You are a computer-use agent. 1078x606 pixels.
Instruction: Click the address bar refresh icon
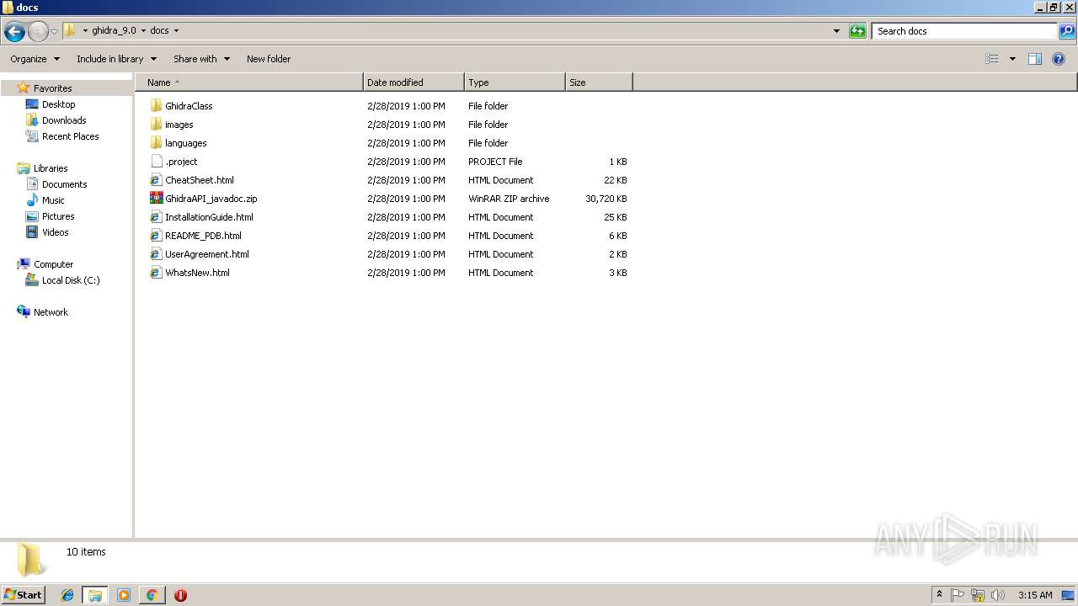coord(857,31)
